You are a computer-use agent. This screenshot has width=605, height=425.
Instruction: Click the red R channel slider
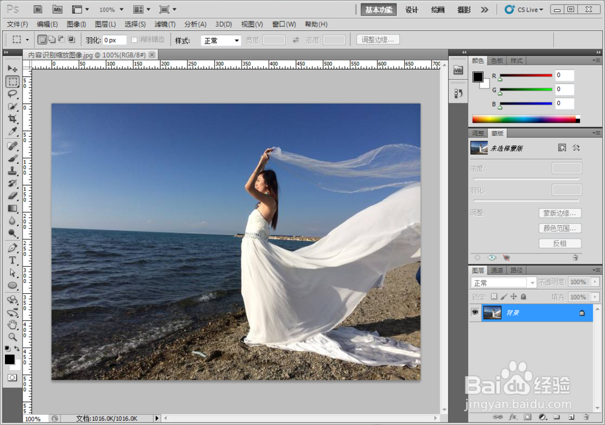(526, 76)
